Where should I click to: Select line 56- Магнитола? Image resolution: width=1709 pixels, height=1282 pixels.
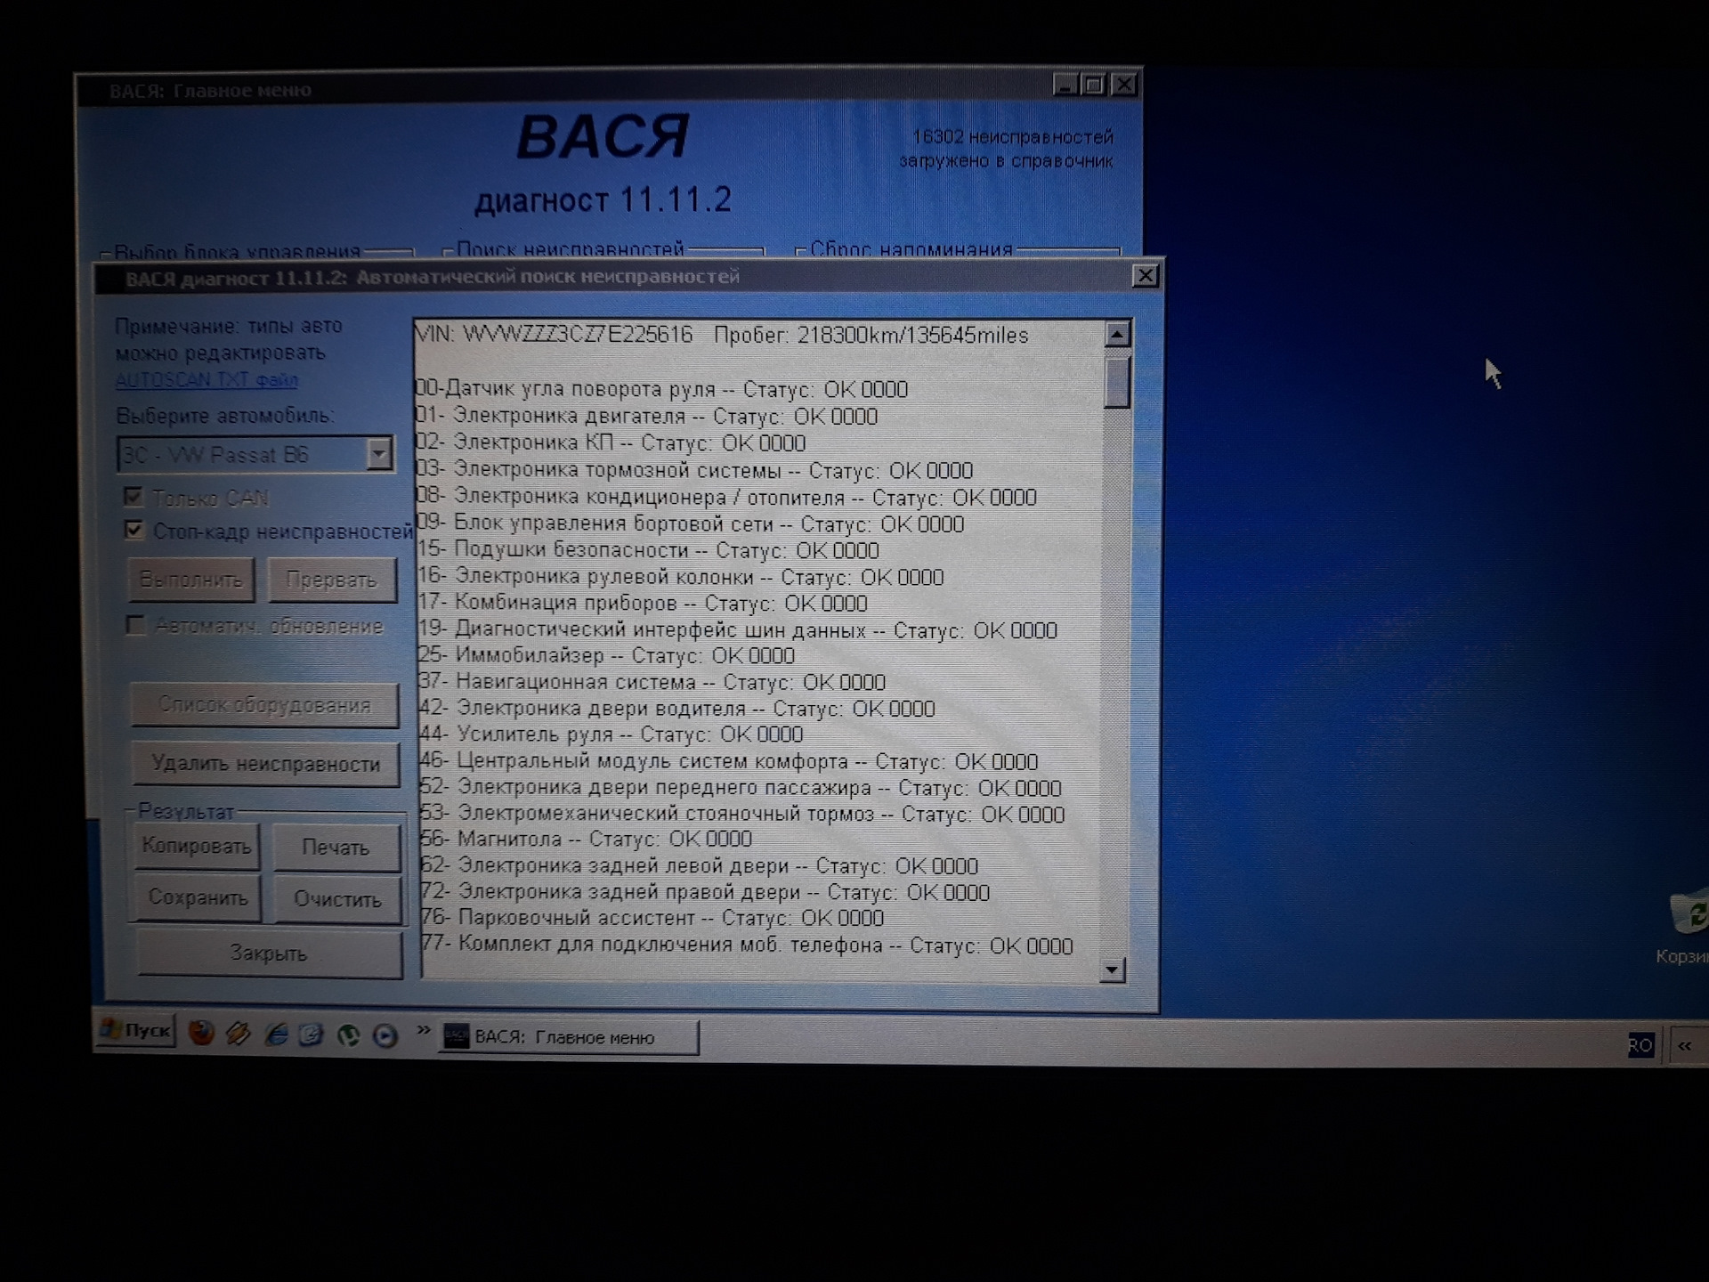pos(586,839)
